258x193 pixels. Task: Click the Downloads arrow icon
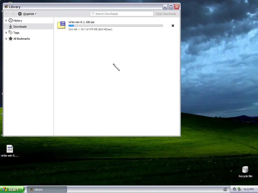11,26
